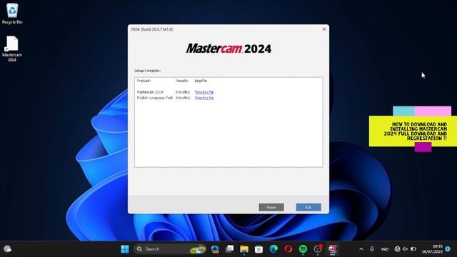Open the notification bell badge icon
The height and width of the screenshot is (257, 457).
coord(448,249)
